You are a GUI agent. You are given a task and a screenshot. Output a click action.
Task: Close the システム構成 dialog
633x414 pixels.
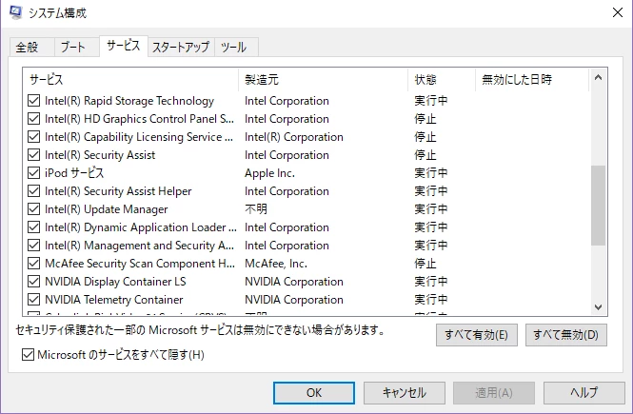tap(617, 13)
